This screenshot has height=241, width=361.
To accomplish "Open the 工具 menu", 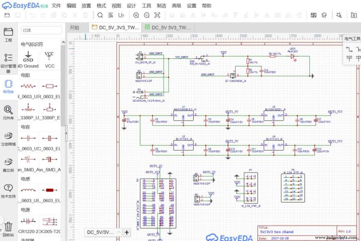I will [x=146, y=5].
